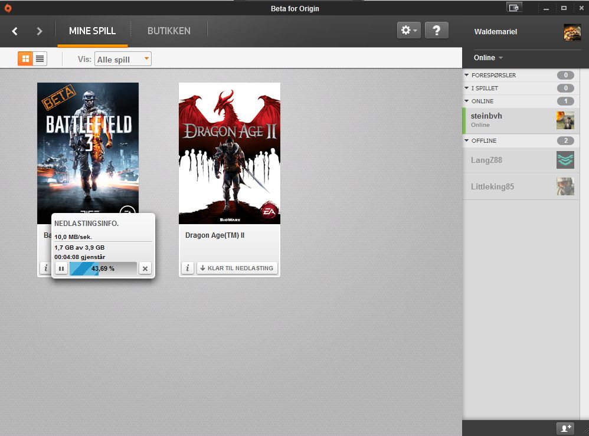The height and width of the screenshot is (436, 589).
Task: Click the OFFLINE count badge showing 2
Action: tap(565, 141)
